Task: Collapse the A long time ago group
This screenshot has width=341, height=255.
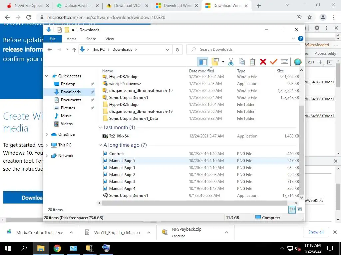Action: (x=100, y=145)
